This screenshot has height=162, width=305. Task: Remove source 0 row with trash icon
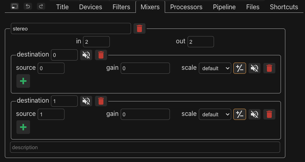269,68
